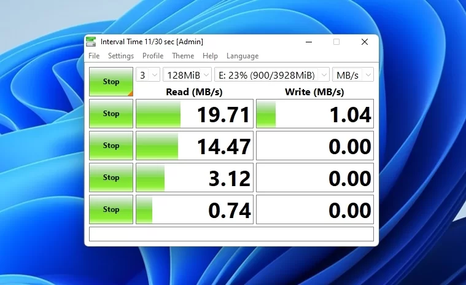Image resolution: width=466 pixels, height=285 pixels.
Task: Open the Language menu
Action: pyautogui.click(x=243, y=56)
